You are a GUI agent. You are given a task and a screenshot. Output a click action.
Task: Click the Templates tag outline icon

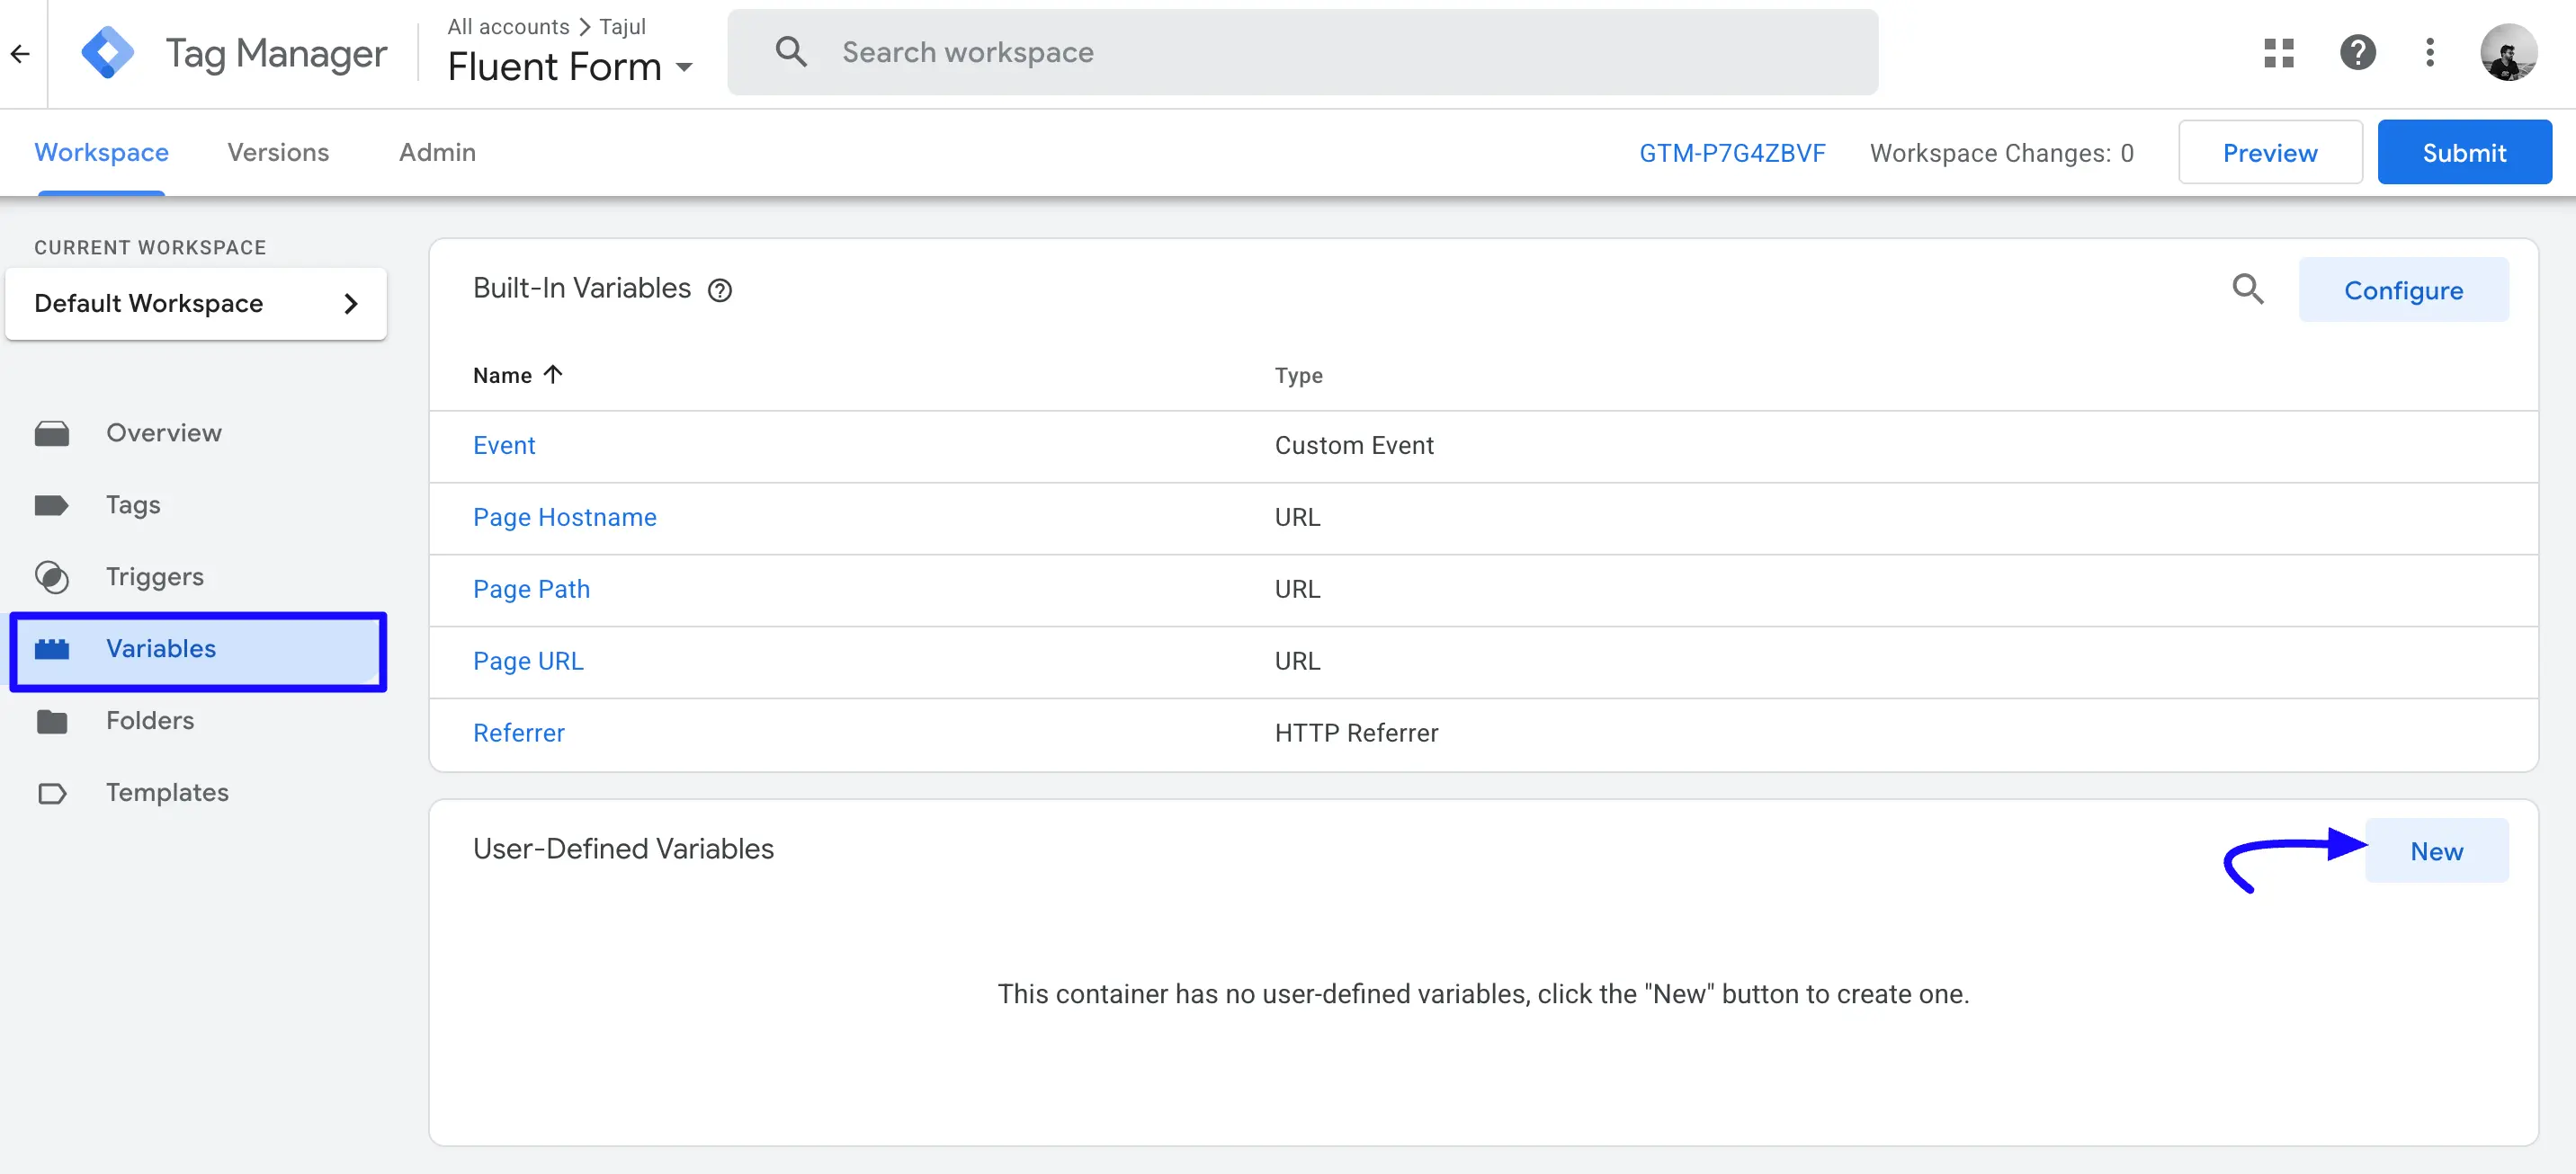coord(52,794)
